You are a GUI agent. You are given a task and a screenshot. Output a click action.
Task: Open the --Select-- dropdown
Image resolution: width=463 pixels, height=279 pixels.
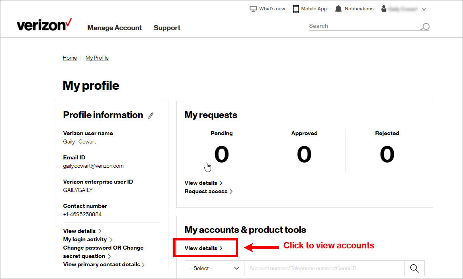(x=214, y=268)
